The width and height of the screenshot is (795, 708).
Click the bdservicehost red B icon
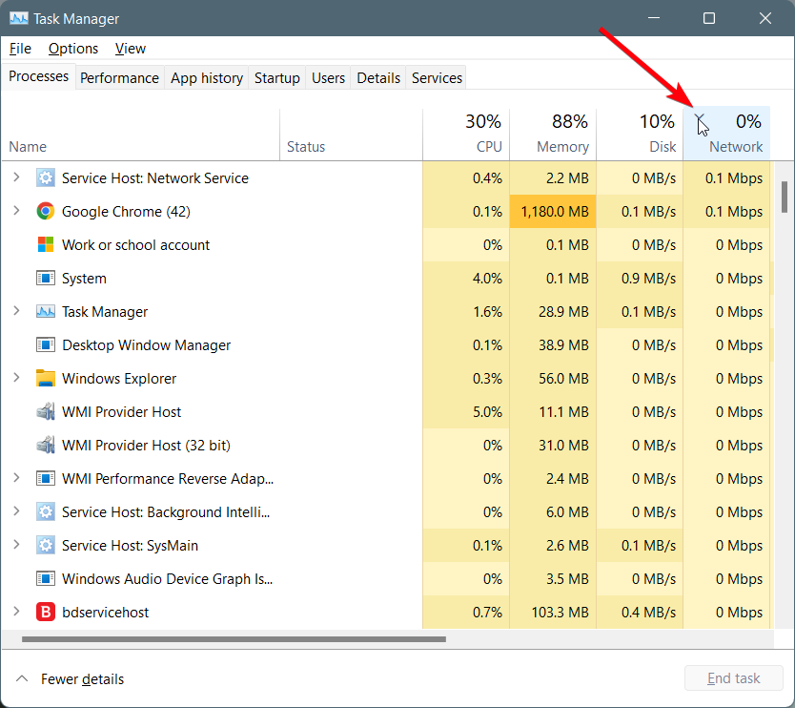46,612
